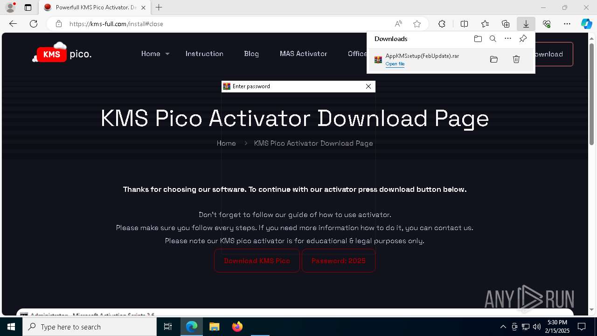Click the browser back arrow
597x336 pixels.
(x=13, y=24)
